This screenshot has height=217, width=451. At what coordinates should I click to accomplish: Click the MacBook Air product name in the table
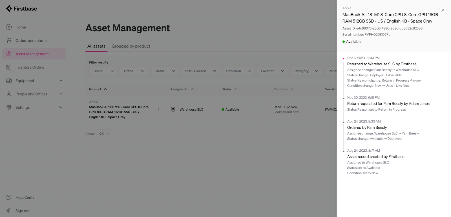pyautogui.click(x=119, y=112)
